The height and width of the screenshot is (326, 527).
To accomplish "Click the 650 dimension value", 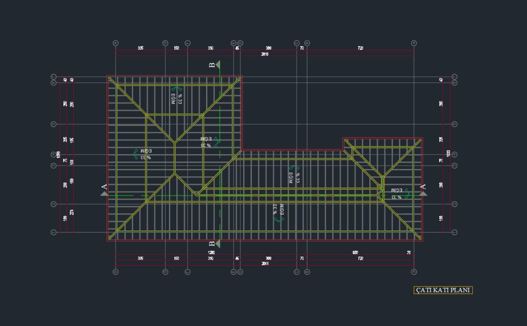I will [x=355, y=253].
